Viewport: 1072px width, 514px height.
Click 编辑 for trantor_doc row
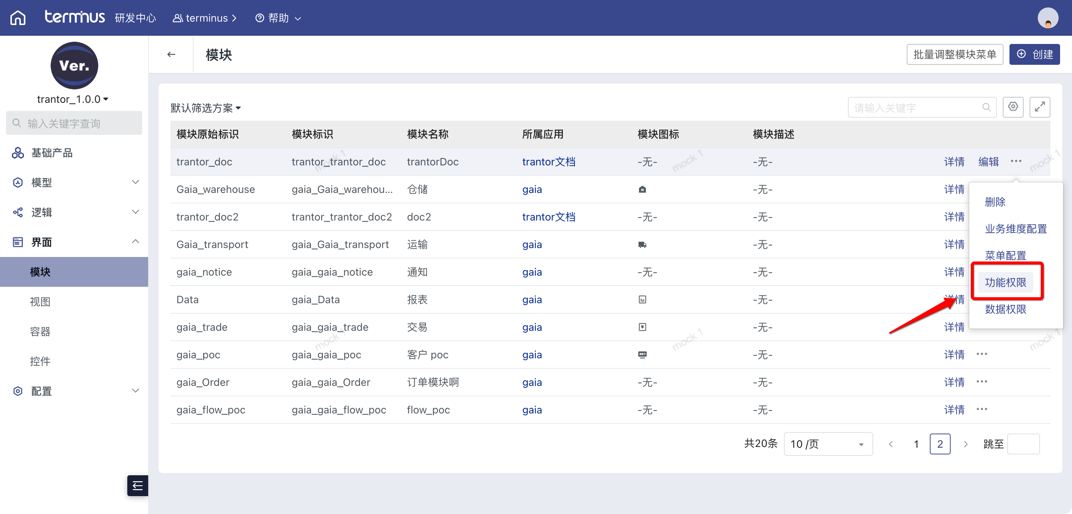[x=988, y=162]
